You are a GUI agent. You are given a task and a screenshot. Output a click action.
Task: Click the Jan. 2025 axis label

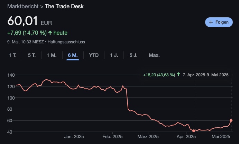[x=74, y=136]
